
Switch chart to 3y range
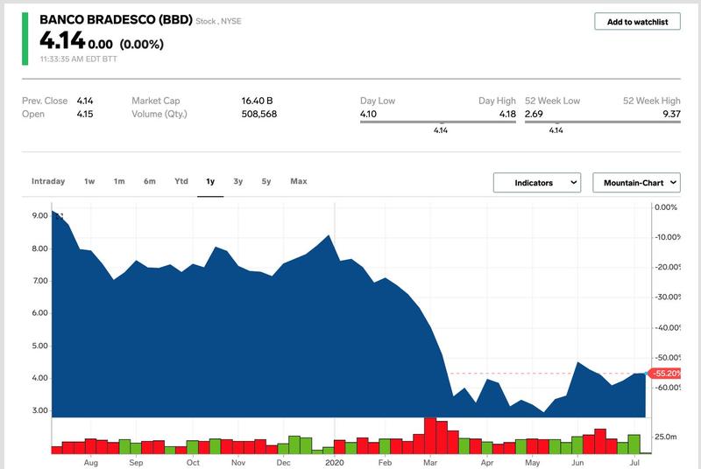[x=237, y=181]
